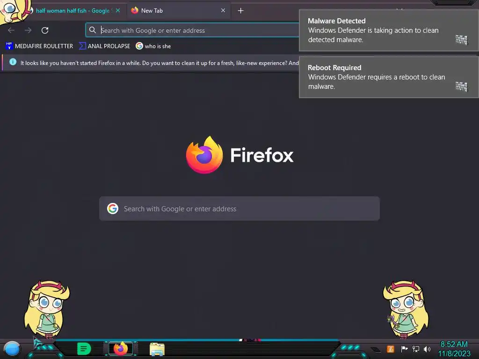Open the green chat app in the taskbar
Viewport: 479px width, 359px height.
84,349
